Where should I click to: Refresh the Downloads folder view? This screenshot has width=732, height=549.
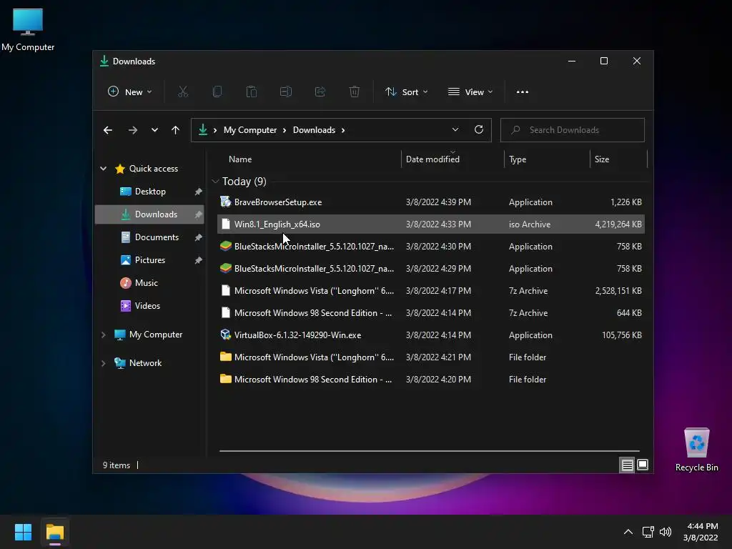click(x=478, y=130)
